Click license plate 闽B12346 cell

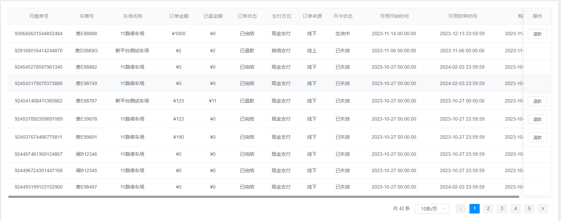(x=86, y=154)
